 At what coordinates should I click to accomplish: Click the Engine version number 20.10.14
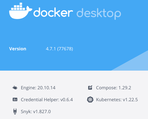point(46,88)
